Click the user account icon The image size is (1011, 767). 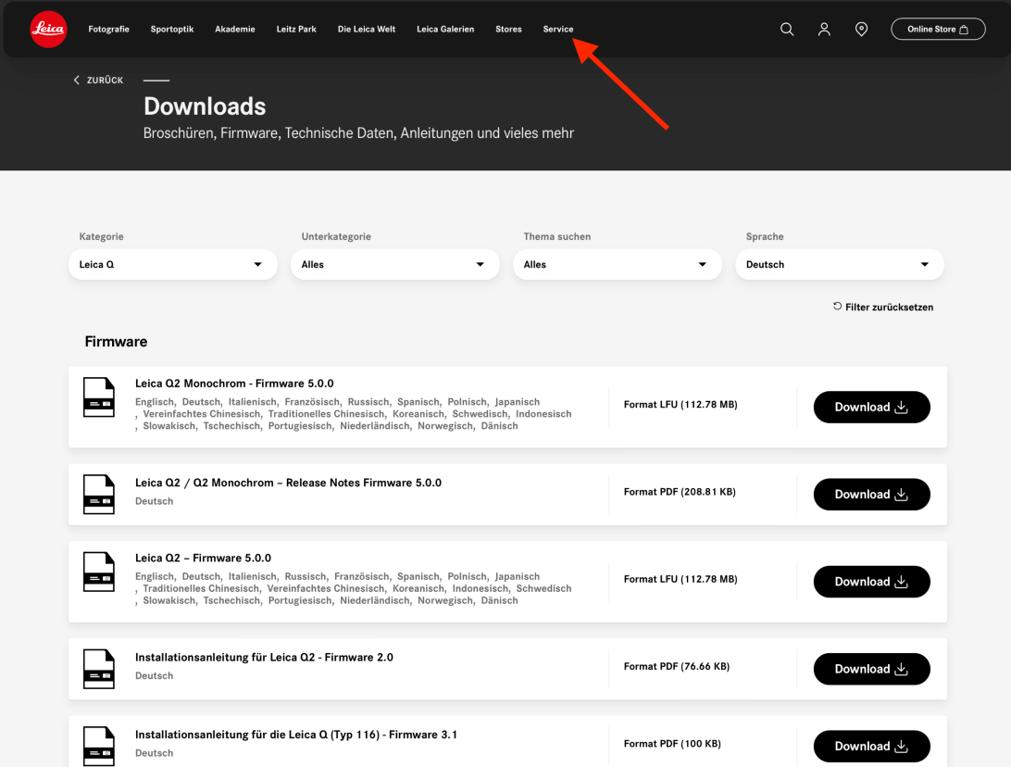pyautogui.click(x=824, y=30)
